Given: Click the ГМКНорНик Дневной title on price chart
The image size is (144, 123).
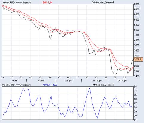Looking at the screenshot, I should (x=103, y=2).
